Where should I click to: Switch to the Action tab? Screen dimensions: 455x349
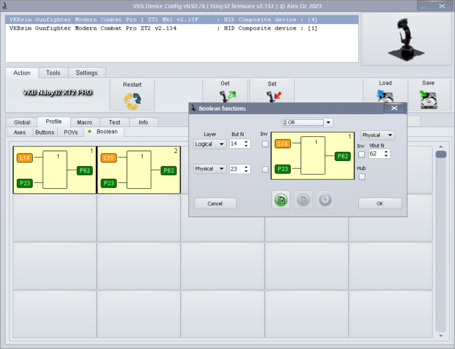click(x=22, y=73)
